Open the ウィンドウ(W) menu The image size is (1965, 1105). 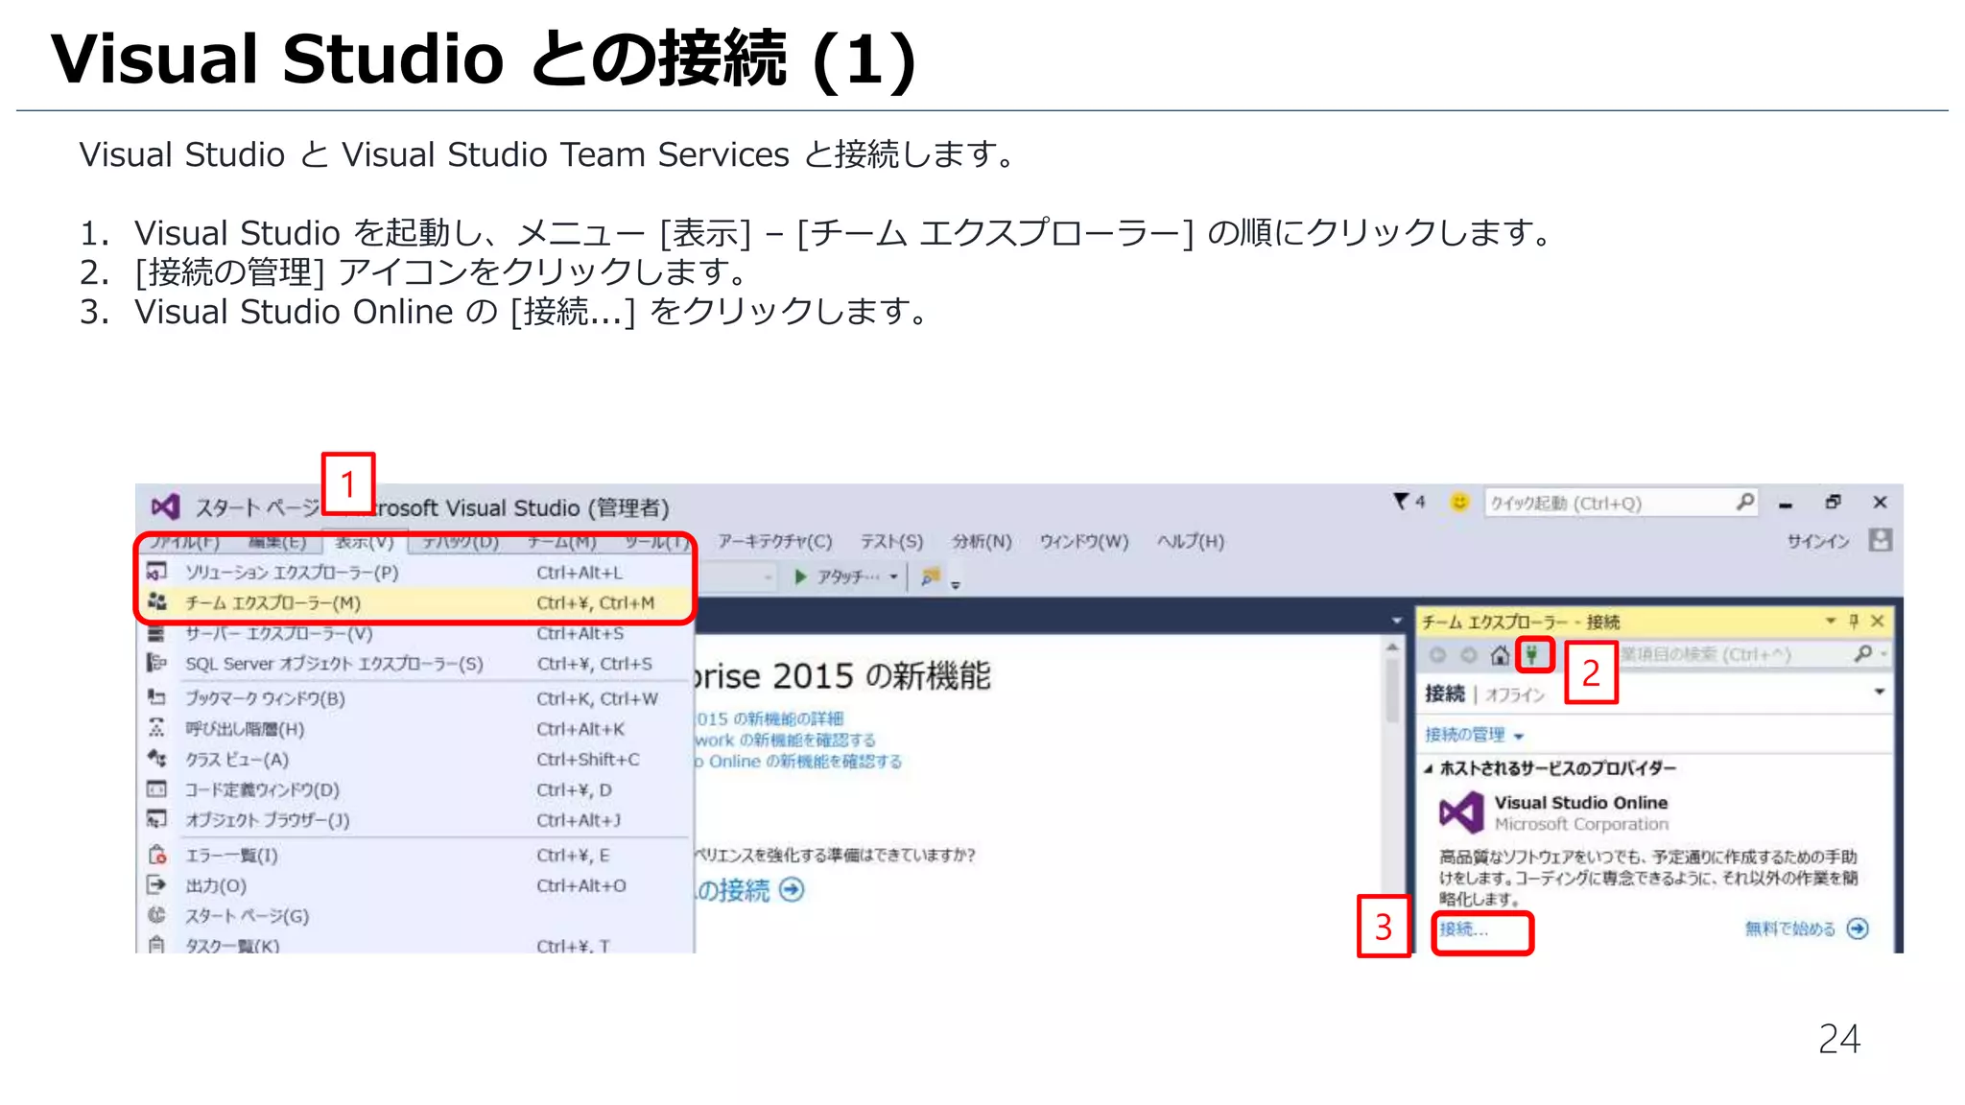tap(1084, 541)
